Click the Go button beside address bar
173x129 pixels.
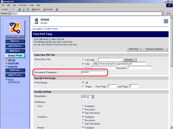tap(169, 13)
